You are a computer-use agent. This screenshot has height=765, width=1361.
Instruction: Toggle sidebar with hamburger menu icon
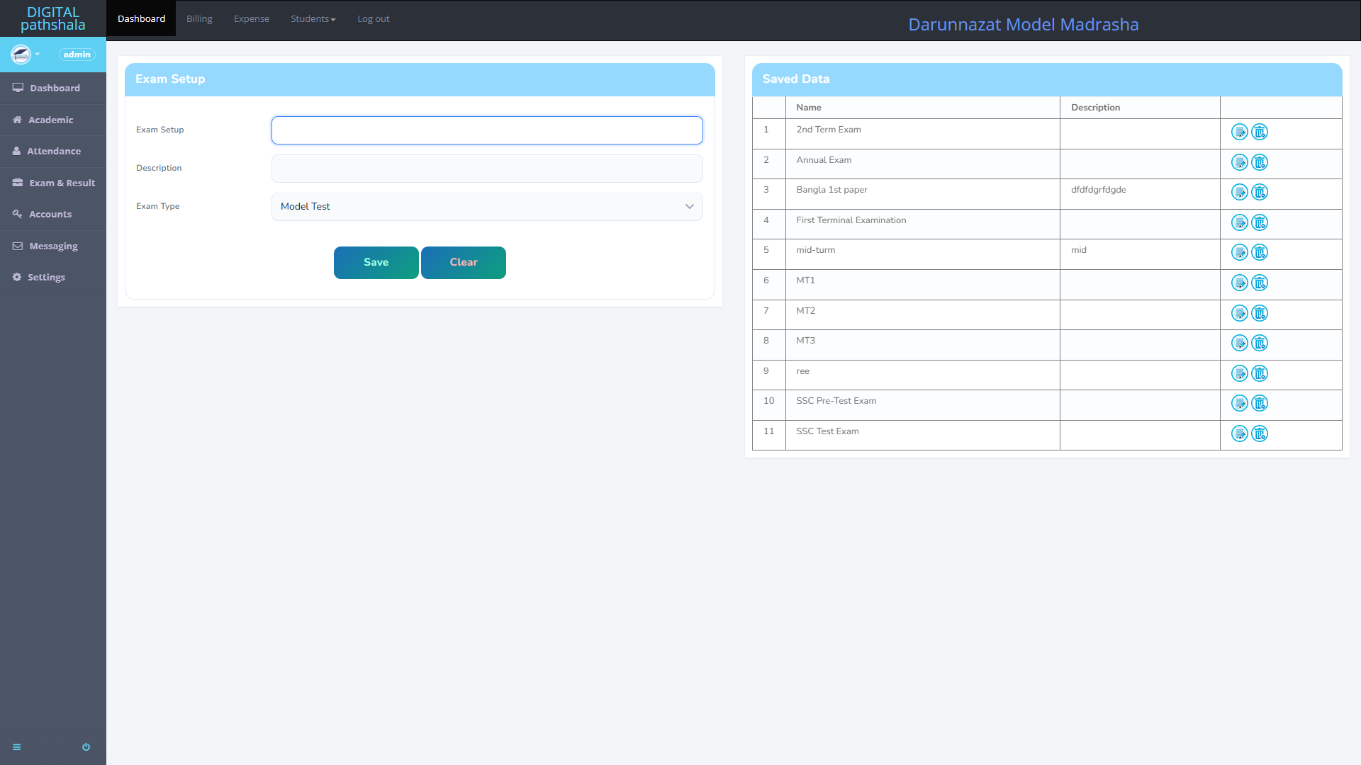point(17,747)
